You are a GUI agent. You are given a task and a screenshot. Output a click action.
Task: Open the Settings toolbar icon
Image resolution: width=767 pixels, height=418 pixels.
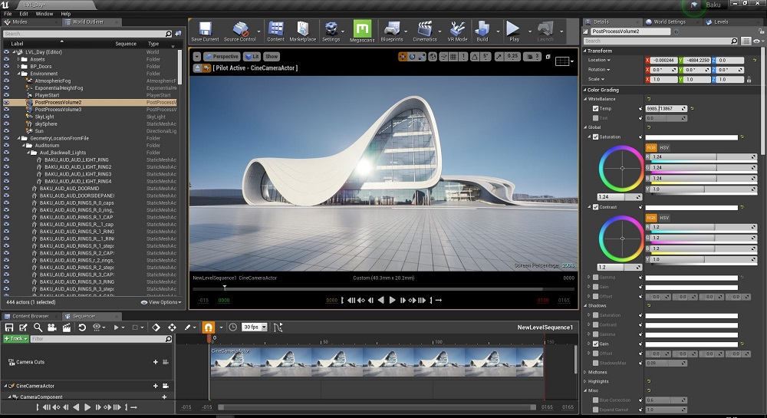[x=331, y=31]
